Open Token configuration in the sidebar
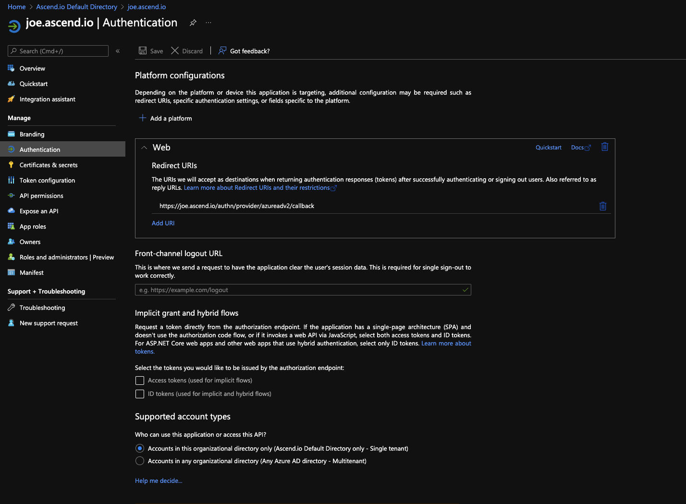This screenshot has height=504, width=686. [47, 180]
